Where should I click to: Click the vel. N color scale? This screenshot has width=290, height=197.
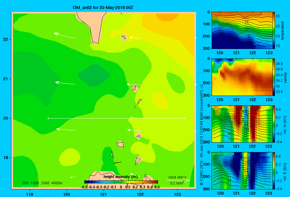[x=274, y=124]
